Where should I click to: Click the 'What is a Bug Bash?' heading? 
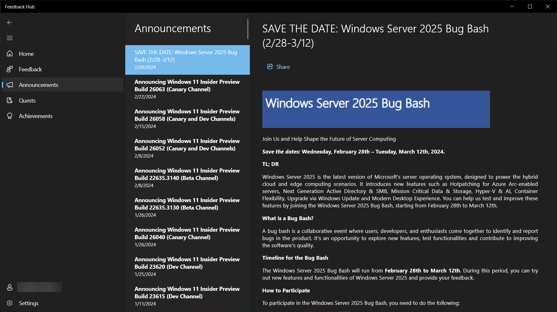click(x=288, y=218)
